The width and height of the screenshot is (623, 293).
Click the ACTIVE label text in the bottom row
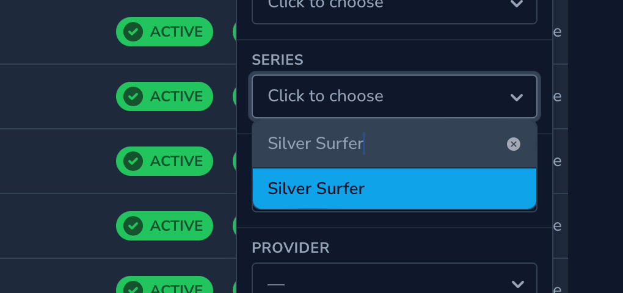(177, 289)
